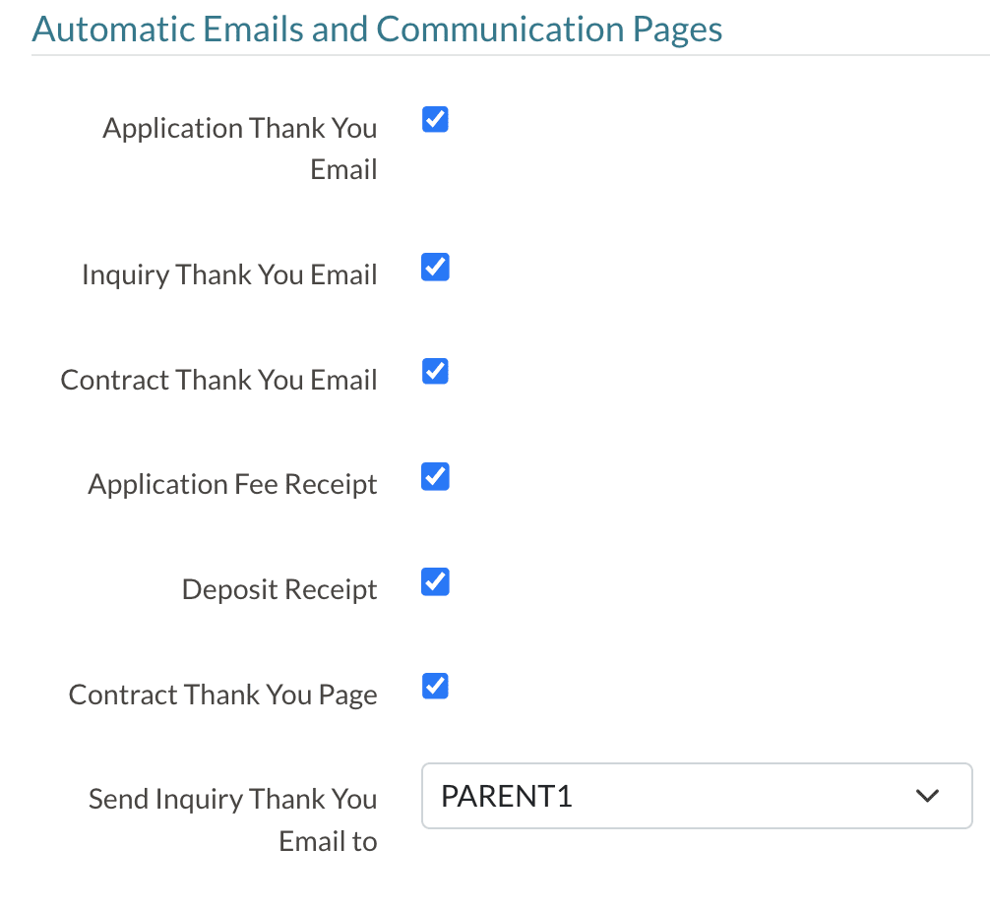Click the Send Inquiry Thank You label
990x907 pixels.
[232, 799]
